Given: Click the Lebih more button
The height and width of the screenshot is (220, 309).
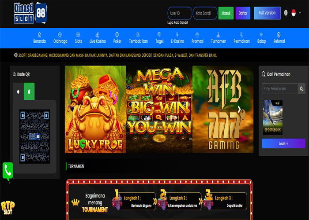Looking at the screenshot, I should pos(283,143).
